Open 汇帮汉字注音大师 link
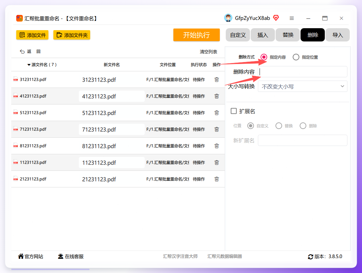Viewport: 362px width, 273px height. pos(180,256)
